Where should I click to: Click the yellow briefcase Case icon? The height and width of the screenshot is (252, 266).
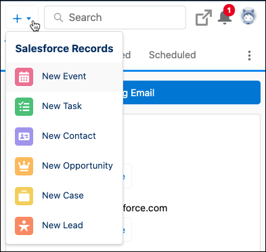(24, 196)
